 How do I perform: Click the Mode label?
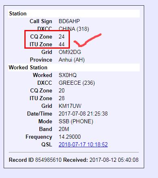[45, 121]
